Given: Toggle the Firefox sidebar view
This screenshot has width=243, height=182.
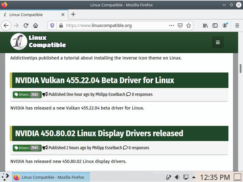Looking at the screenshot, I should pyautogui.click(x=215, y=25).
